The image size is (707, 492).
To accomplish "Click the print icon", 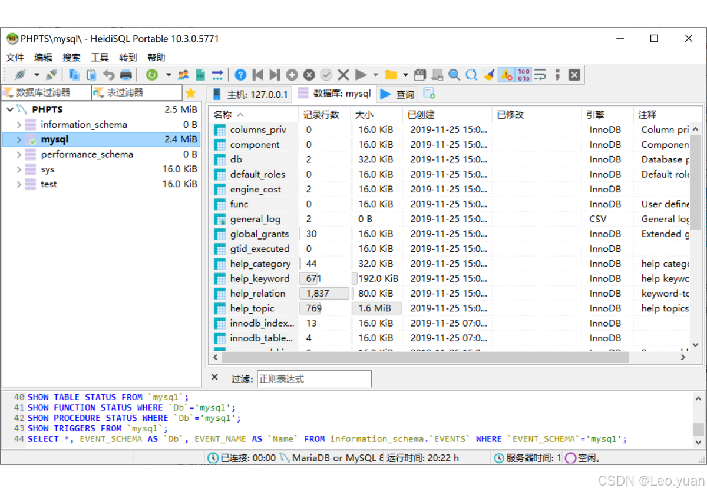I will [125, 75].
